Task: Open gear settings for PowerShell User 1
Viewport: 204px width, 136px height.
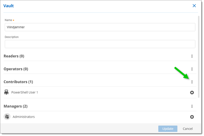Action: coord(192,92)
